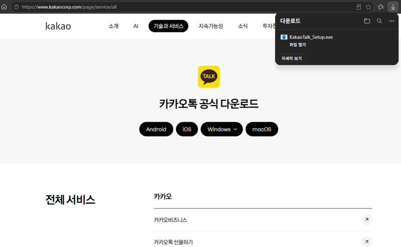
Task: Click the browser home icon
Action: pos(4,7)
